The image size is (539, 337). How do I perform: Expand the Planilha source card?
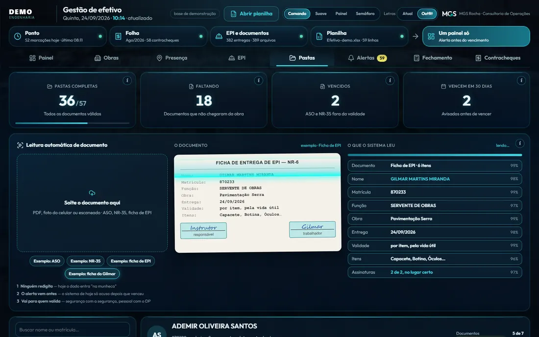[359, 36]
